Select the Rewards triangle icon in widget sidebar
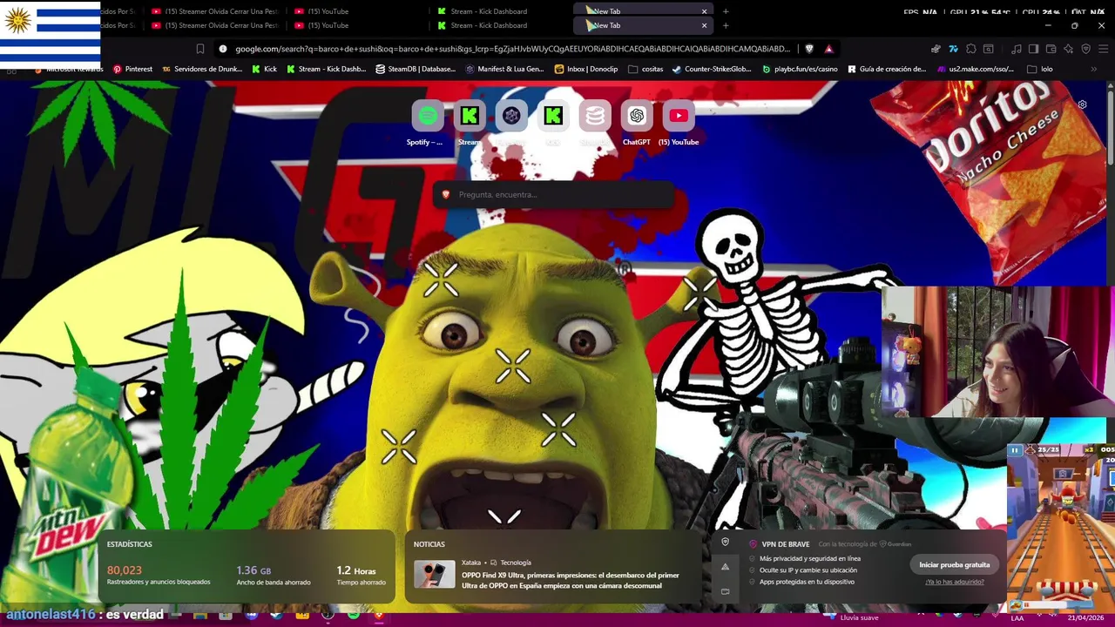 pyautogui.click(x=725, y=567)
